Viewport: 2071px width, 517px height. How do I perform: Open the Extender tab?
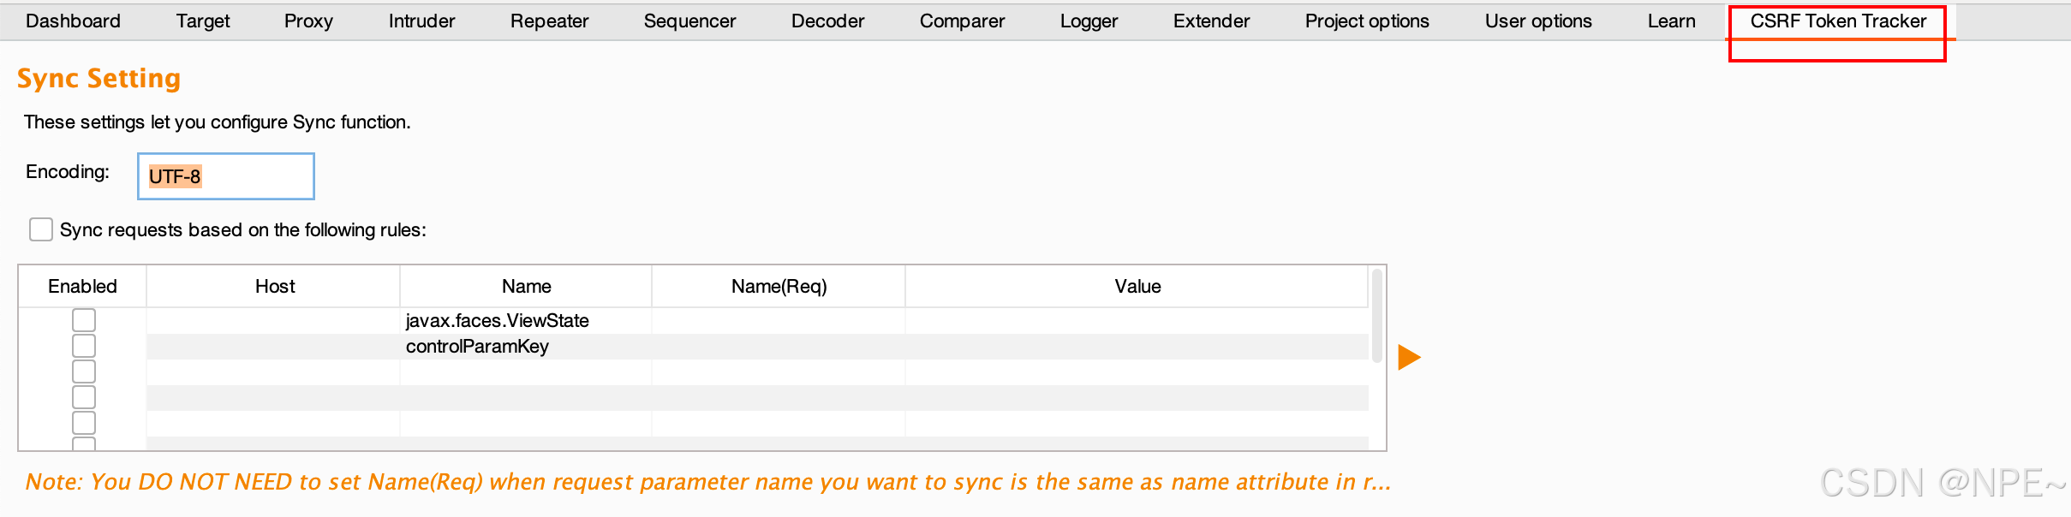[1211, 21]
